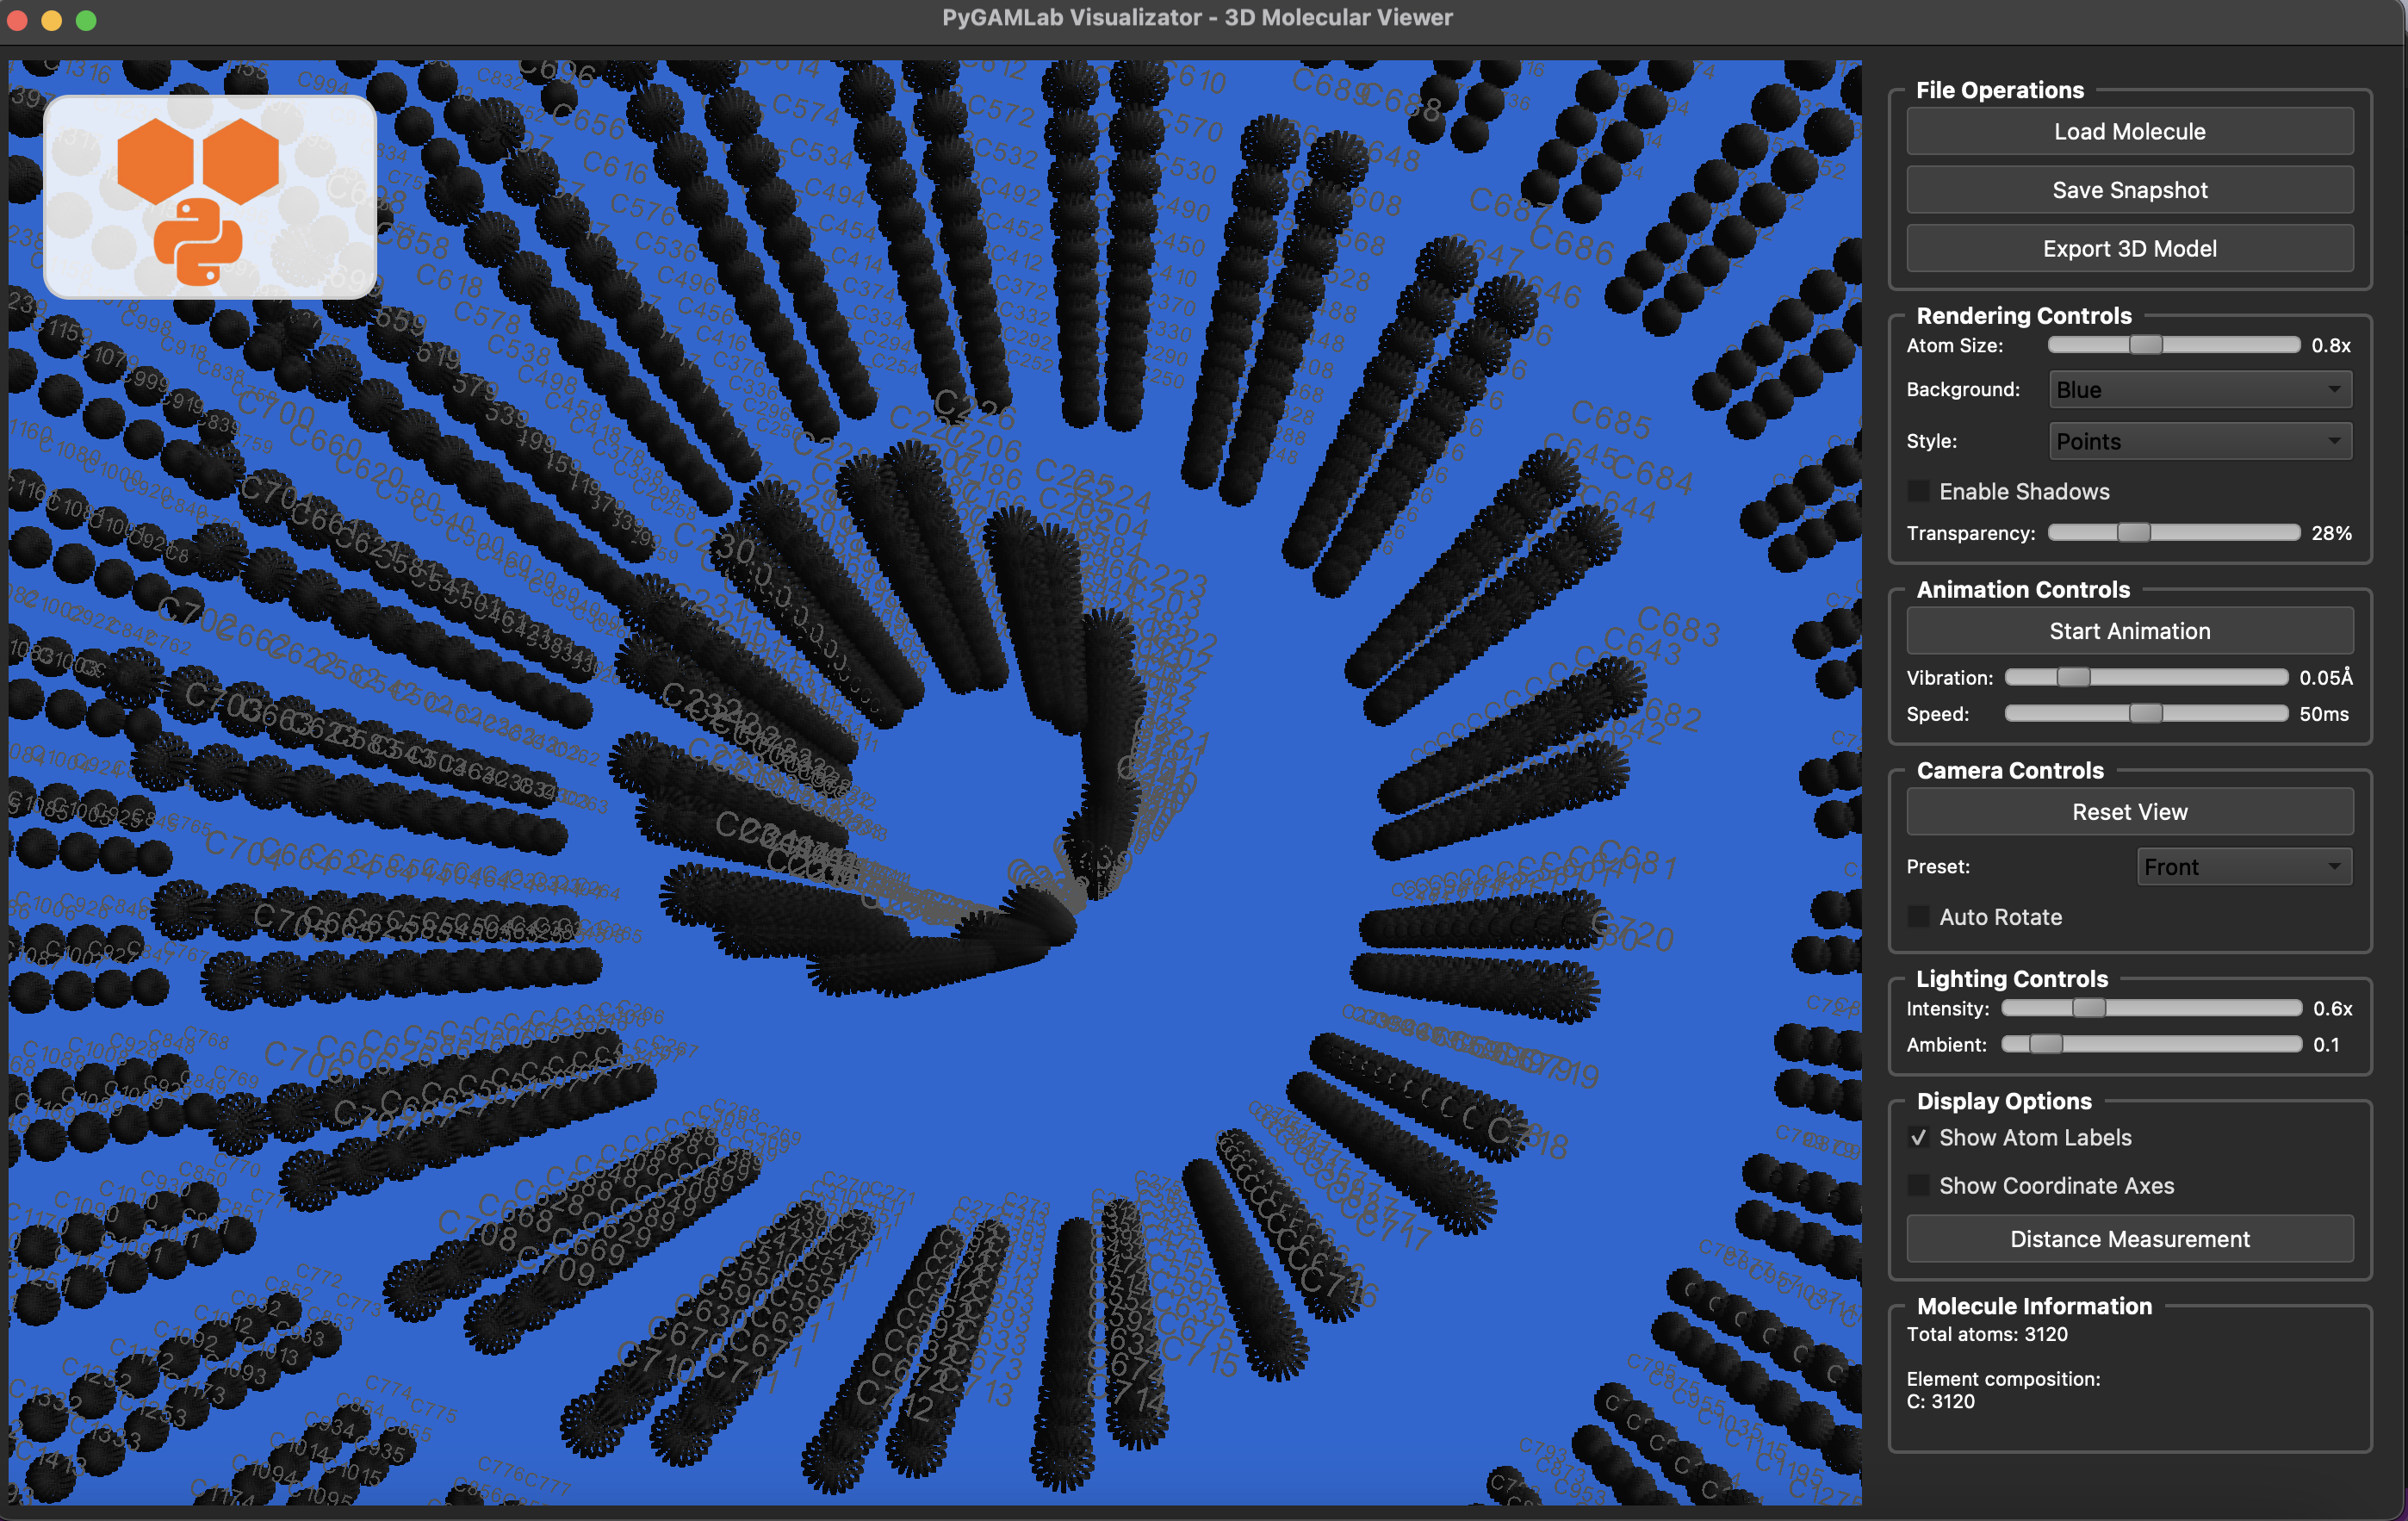Start the animation
Image resolution: width=2408 pixels, height=1521 pixels.
tap(2129, 631)
